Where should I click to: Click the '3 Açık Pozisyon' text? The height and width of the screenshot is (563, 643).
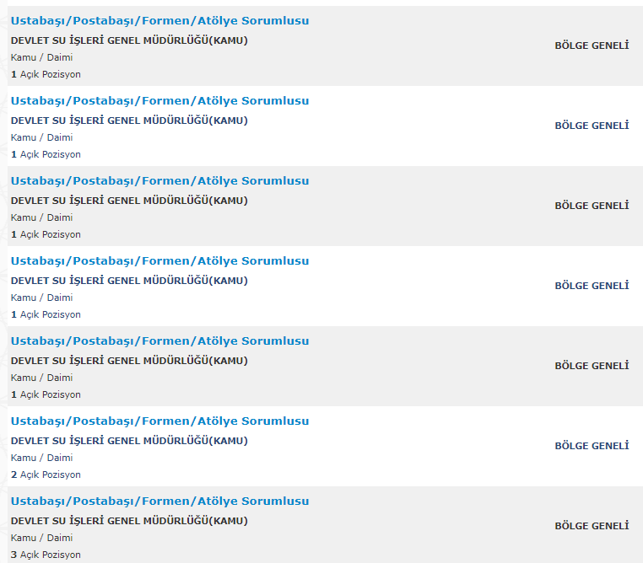click(46, 555)
